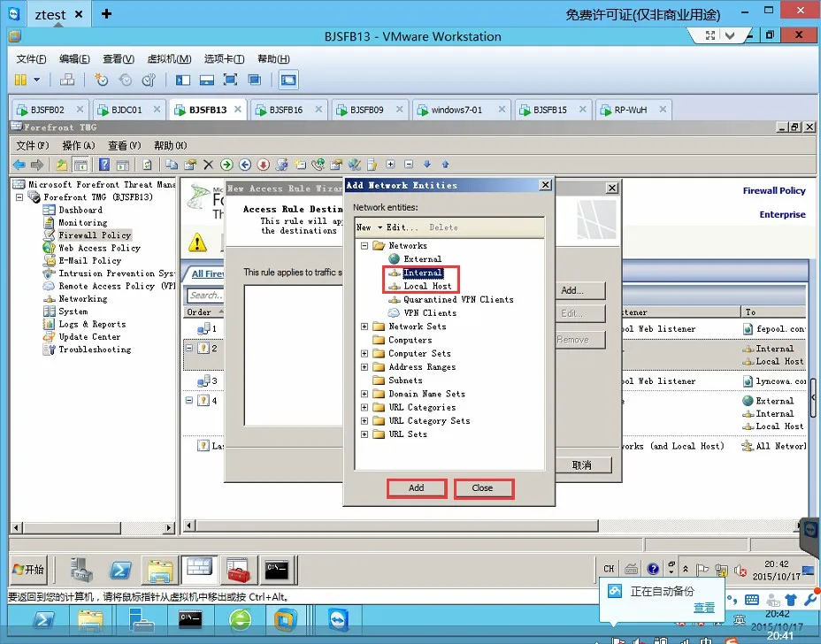Screen dimensions: 821x644
Task: Open command prompt in guest taskbar
Action: [x=276, y=570]
